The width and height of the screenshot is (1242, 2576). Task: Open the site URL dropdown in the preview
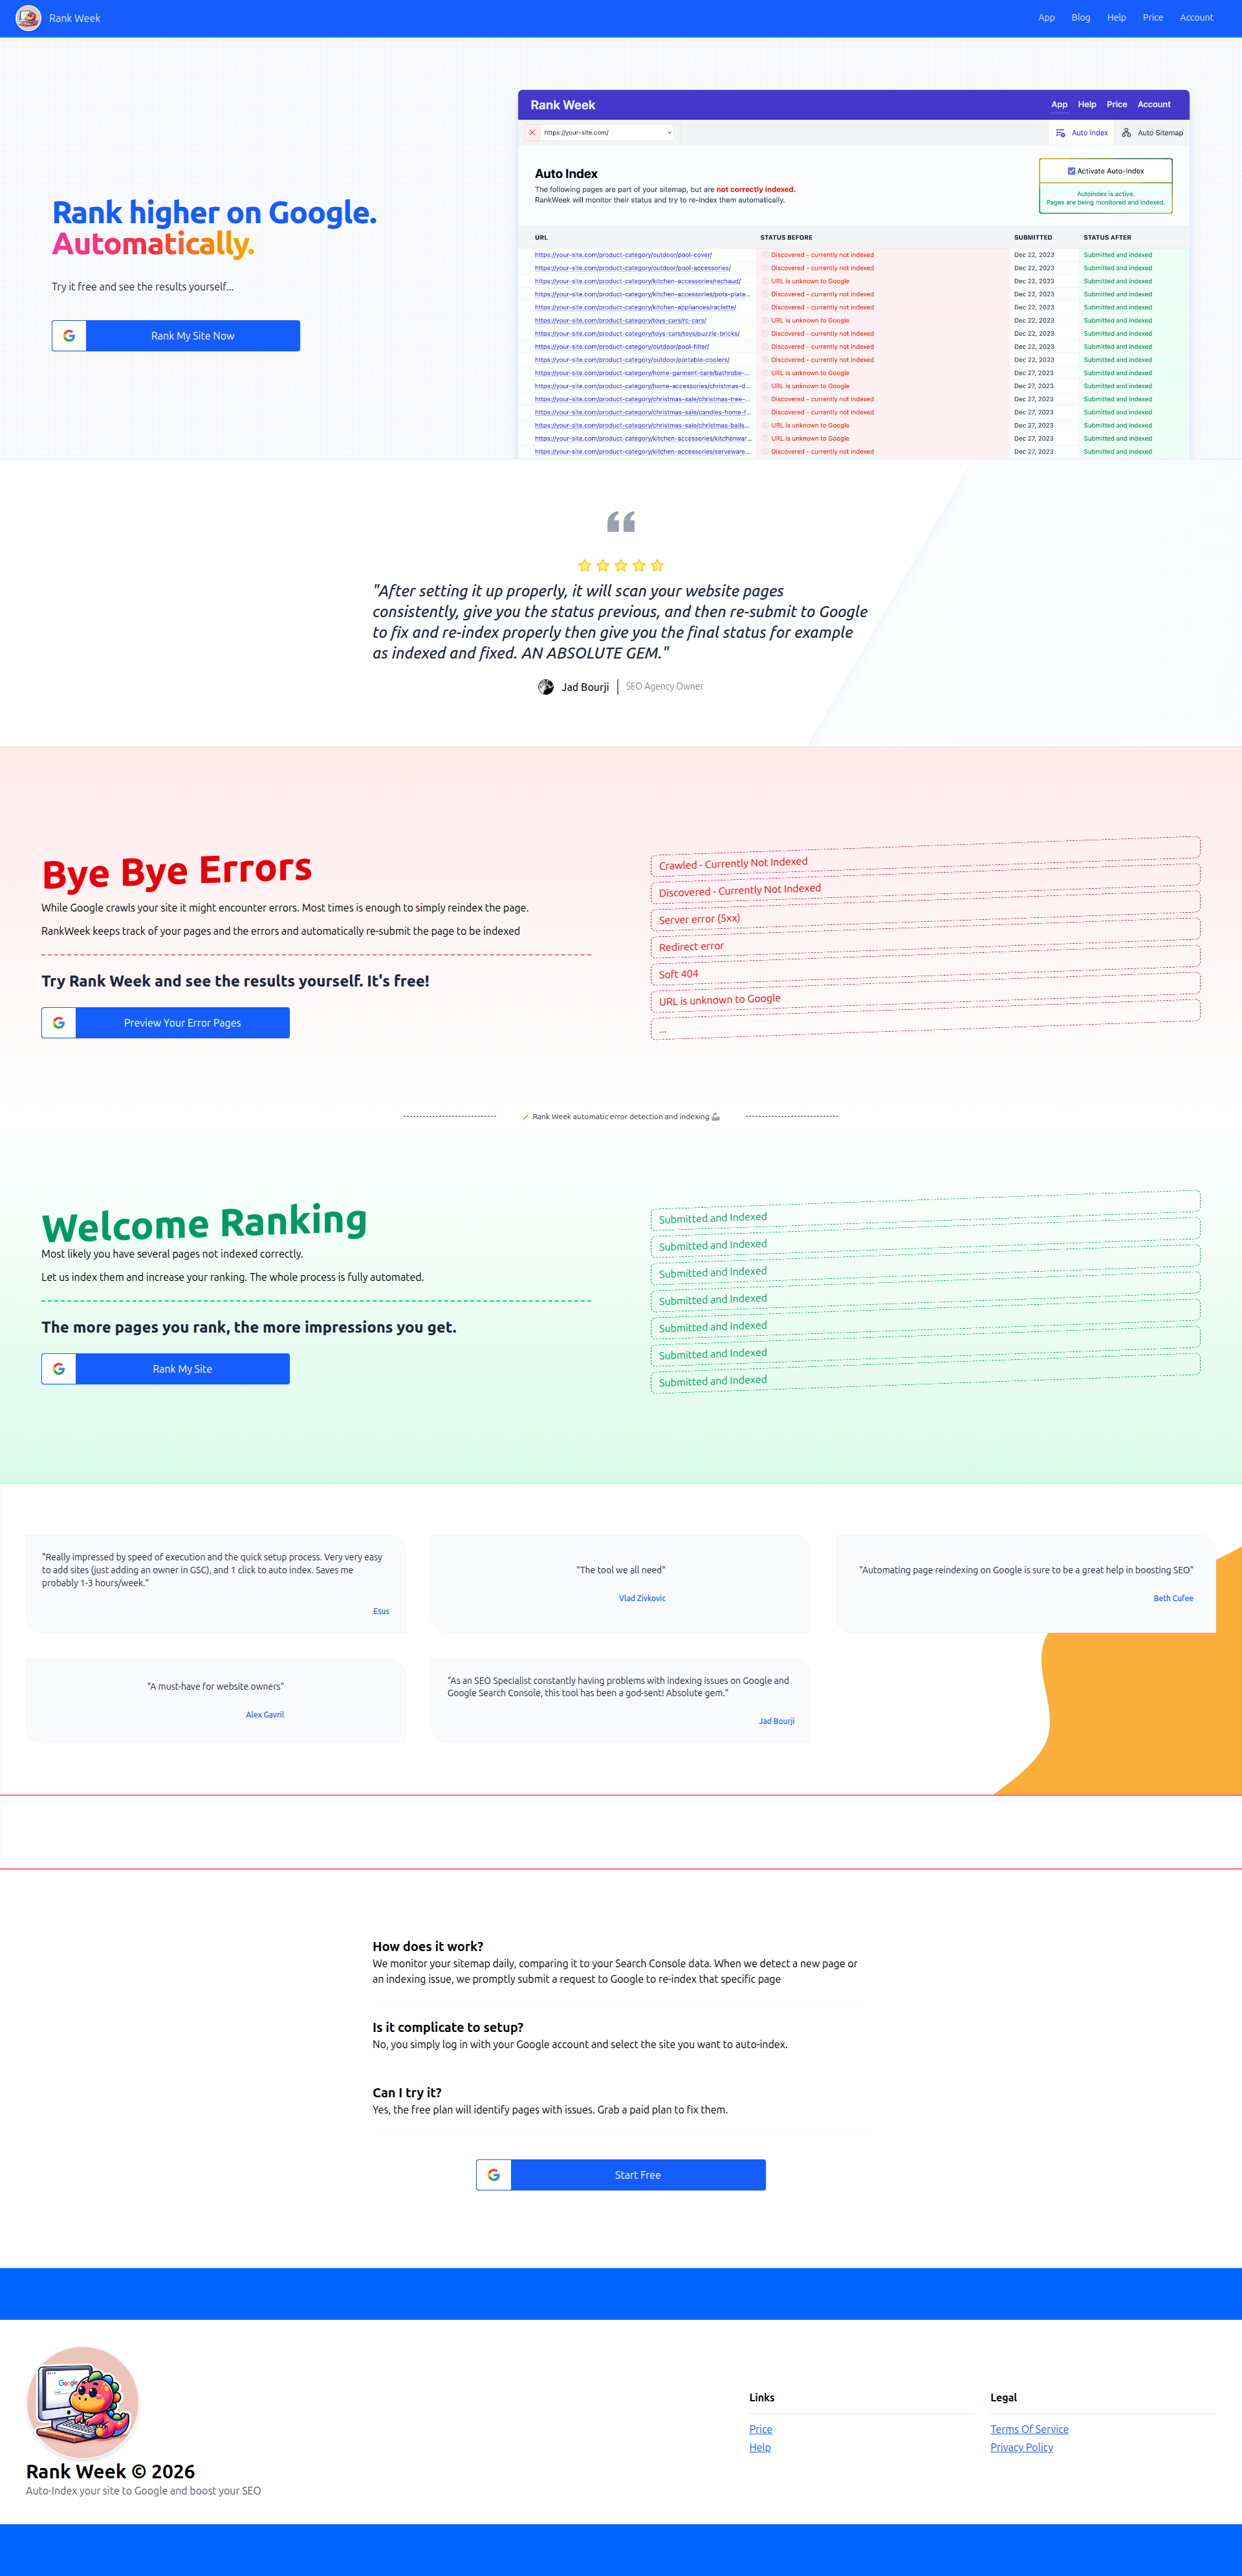pos(608,132)
